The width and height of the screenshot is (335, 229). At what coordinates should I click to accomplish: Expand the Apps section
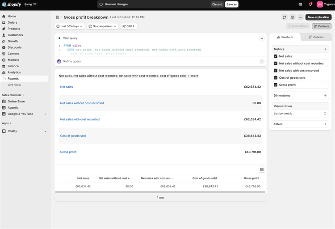[x=6, y=123]
